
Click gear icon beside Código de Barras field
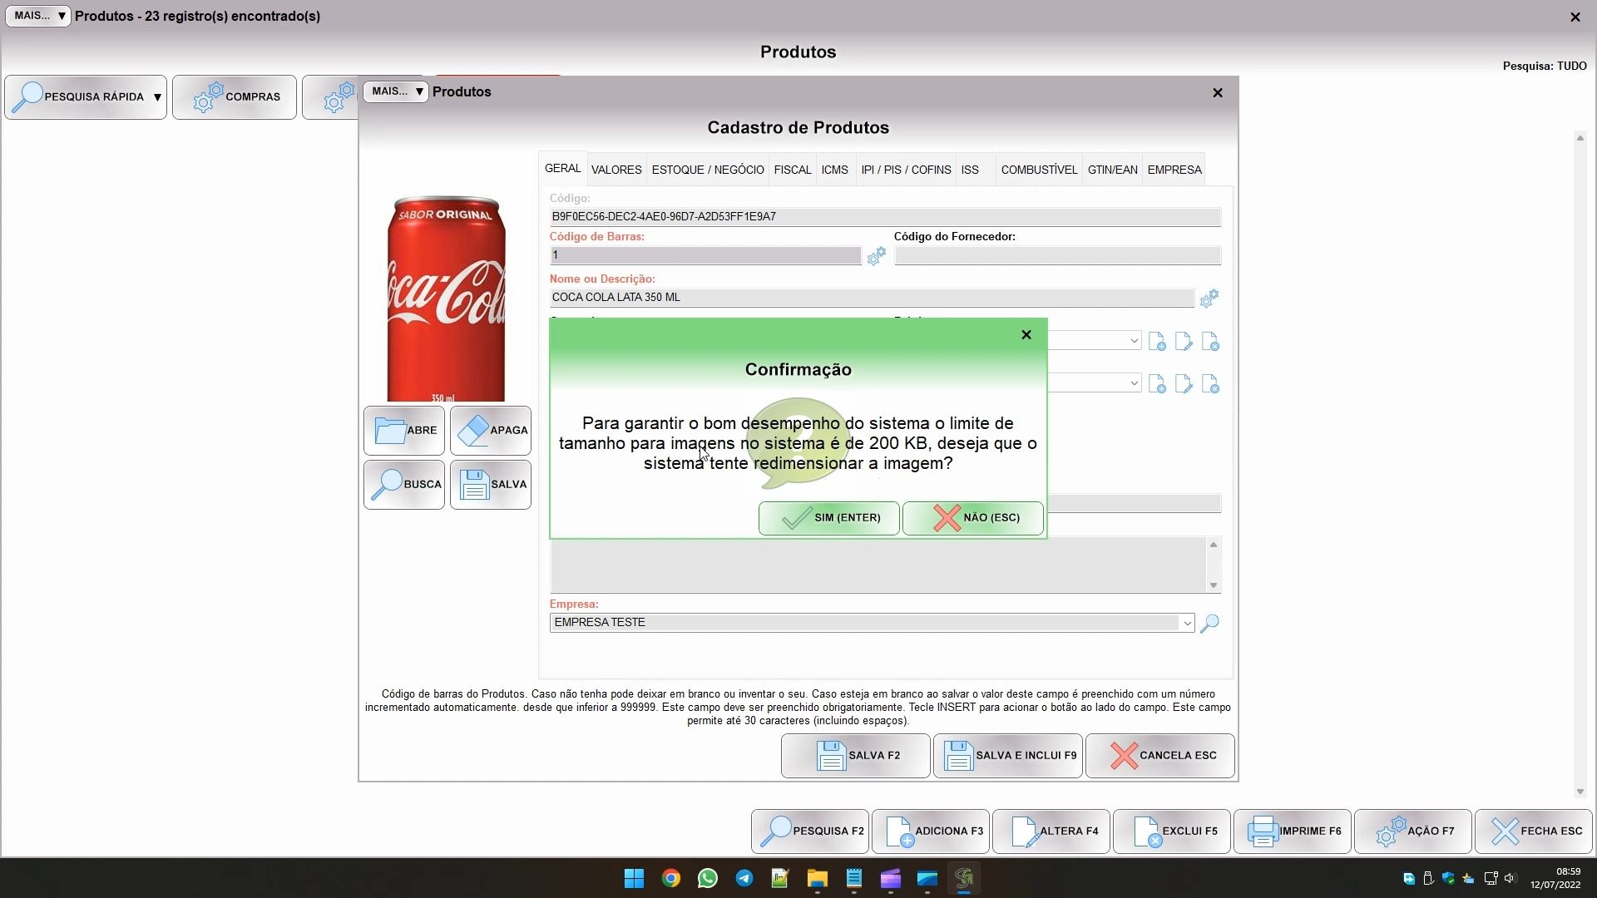[x=876, y=257]
